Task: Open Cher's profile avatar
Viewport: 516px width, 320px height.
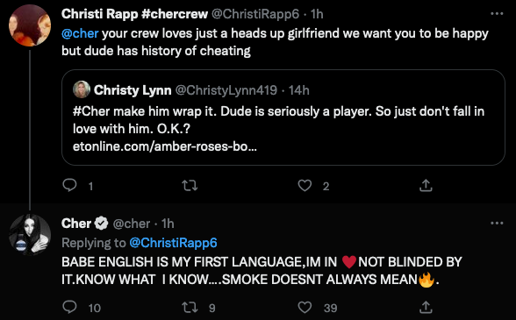Action: click(x=30, y=235)
